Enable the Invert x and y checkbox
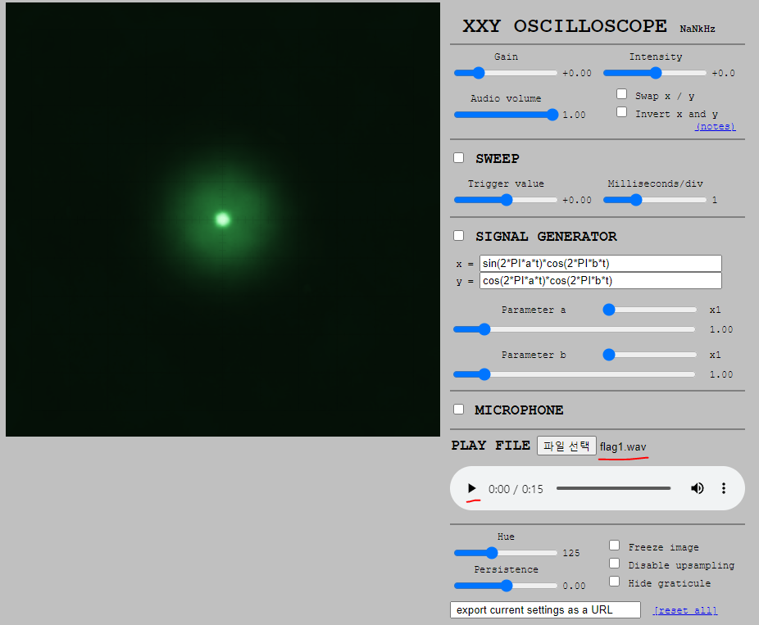 click(x=622, y=112)
